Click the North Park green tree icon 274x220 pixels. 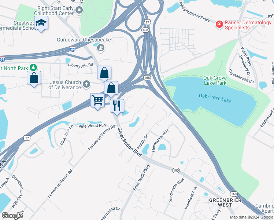pos(33,67)
